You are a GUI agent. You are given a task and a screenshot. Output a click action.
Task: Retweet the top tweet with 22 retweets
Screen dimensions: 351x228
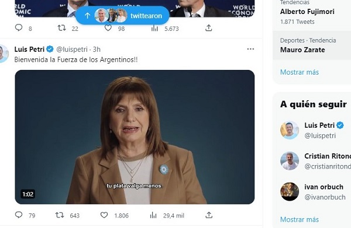pos(62,28)
